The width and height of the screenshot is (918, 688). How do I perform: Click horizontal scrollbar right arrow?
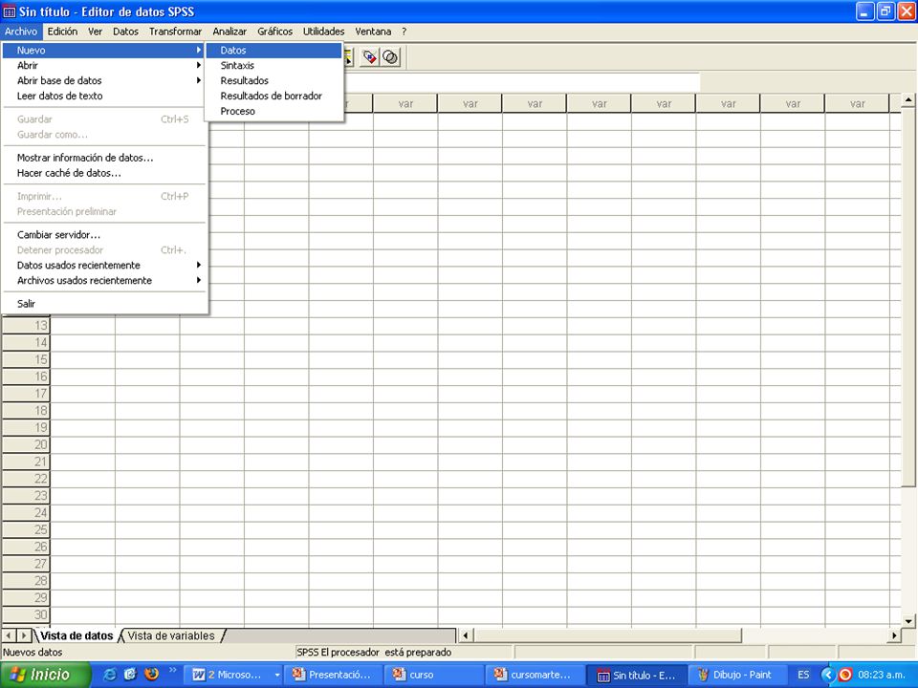click(894, 635)
